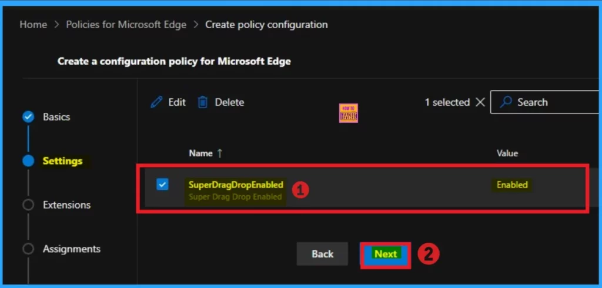Screen dimensions: 602x288
Task: Click the Next button
Action: tap(386, 254)
